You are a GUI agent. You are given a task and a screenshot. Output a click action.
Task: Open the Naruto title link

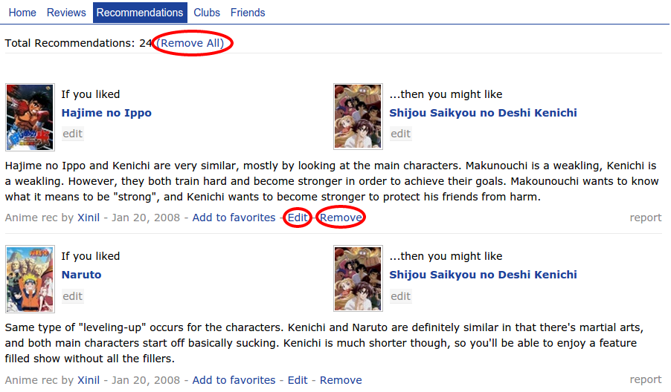coord(81,275)
